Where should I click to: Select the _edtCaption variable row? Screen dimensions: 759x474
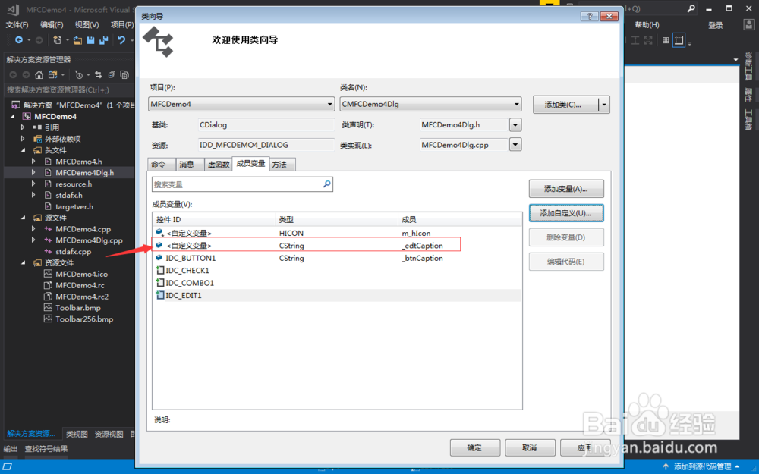point(337,246)
